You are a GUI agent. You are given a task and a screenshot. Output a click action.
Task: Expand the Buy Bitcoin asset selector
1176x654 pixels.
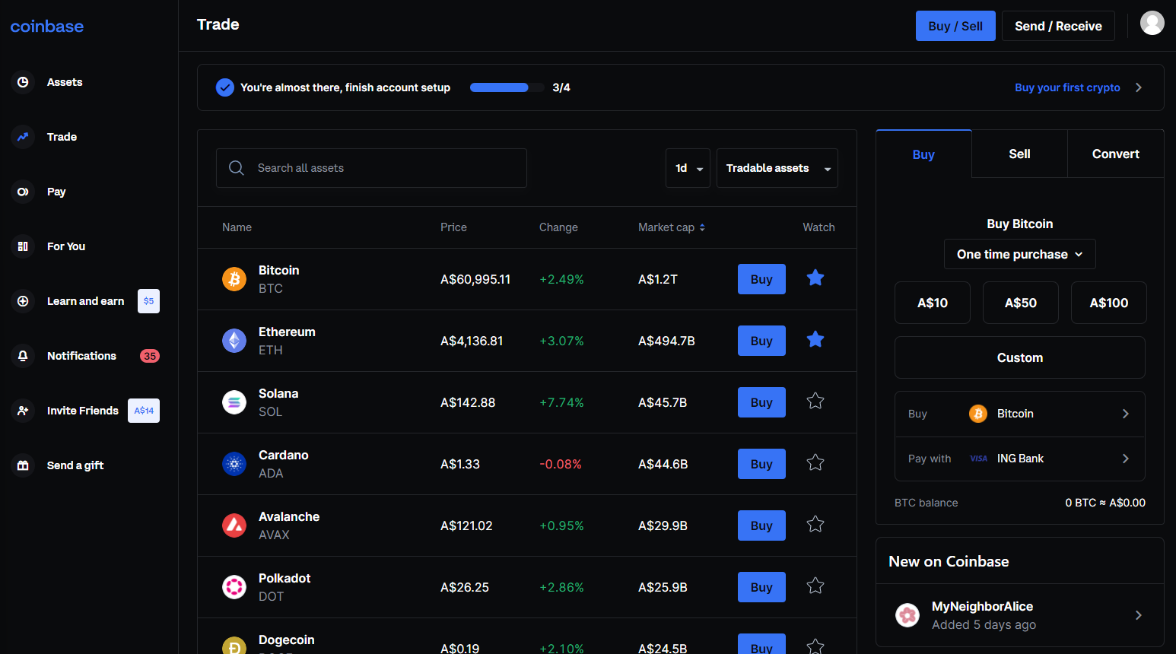1019,414
